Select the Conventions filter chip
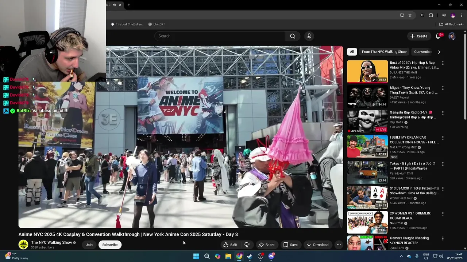The image size is (467, 262). pyautogui.click(x=423, y=52)
